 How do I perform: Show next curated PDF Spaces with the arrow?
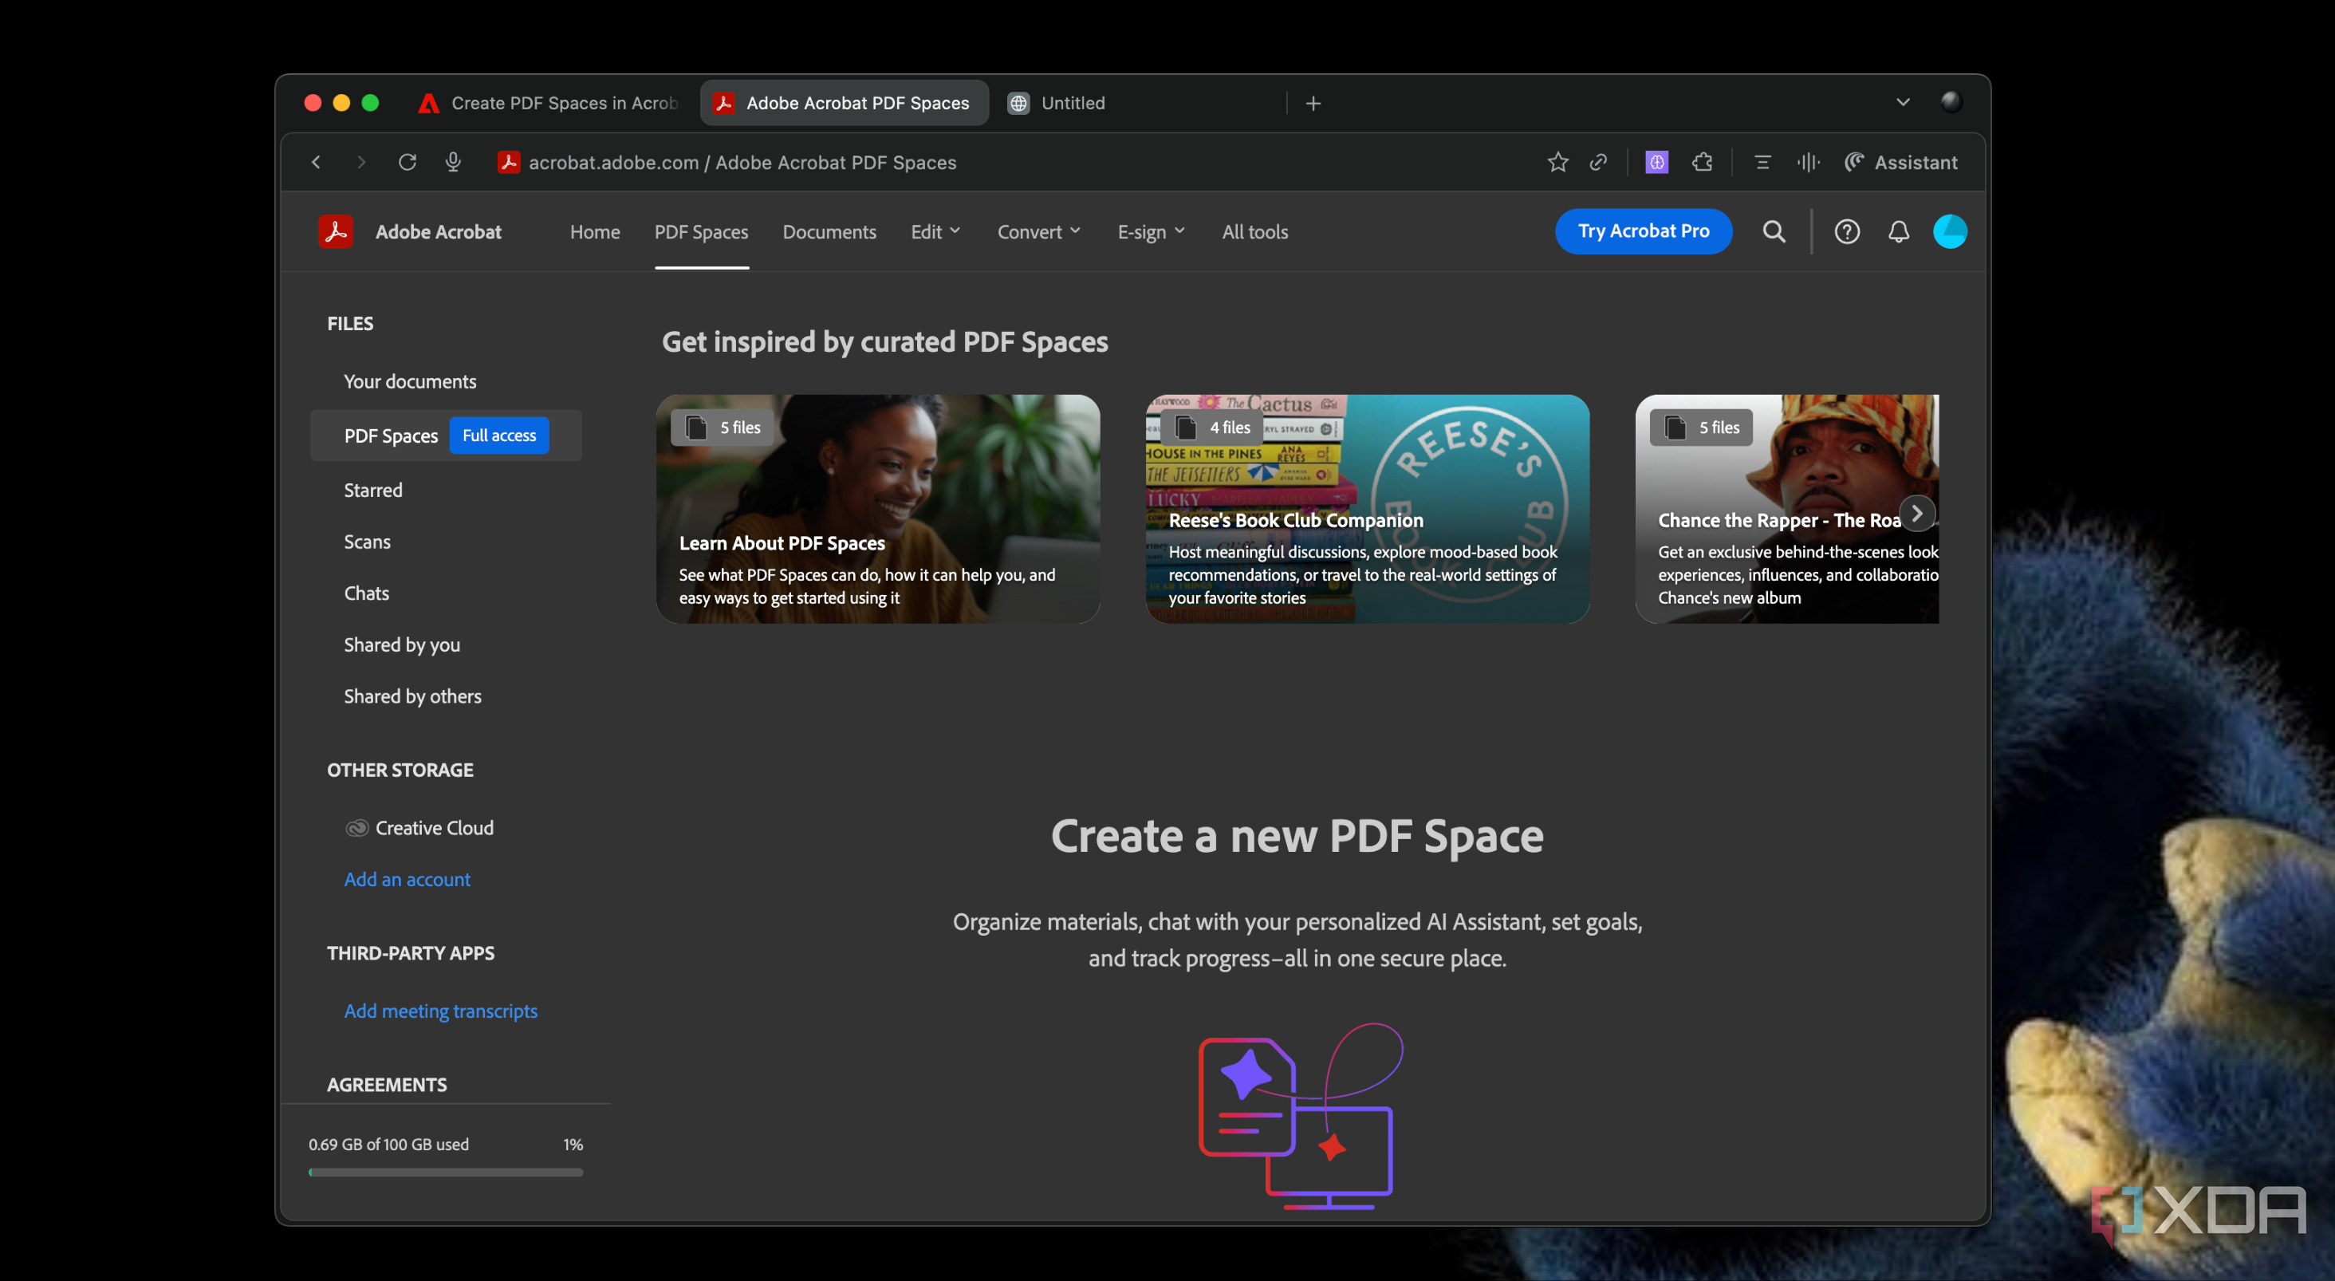point(1916,513)
